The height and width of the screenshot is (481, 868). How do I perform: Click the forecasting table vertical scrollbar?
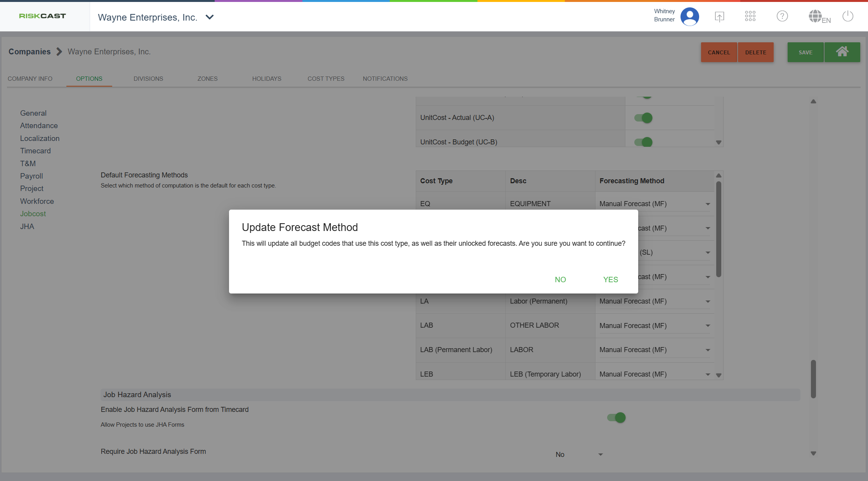(719, 229)
